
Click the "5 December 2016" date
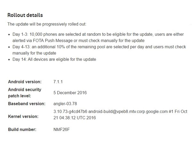click(70, 93)
